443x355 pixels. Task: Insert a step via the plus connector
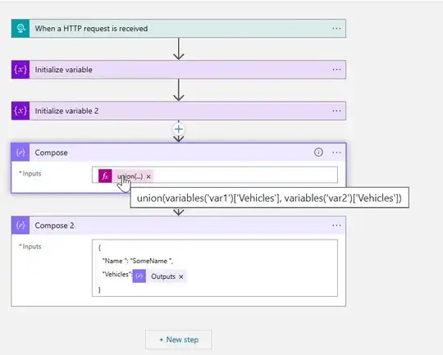tap(179, 130)
